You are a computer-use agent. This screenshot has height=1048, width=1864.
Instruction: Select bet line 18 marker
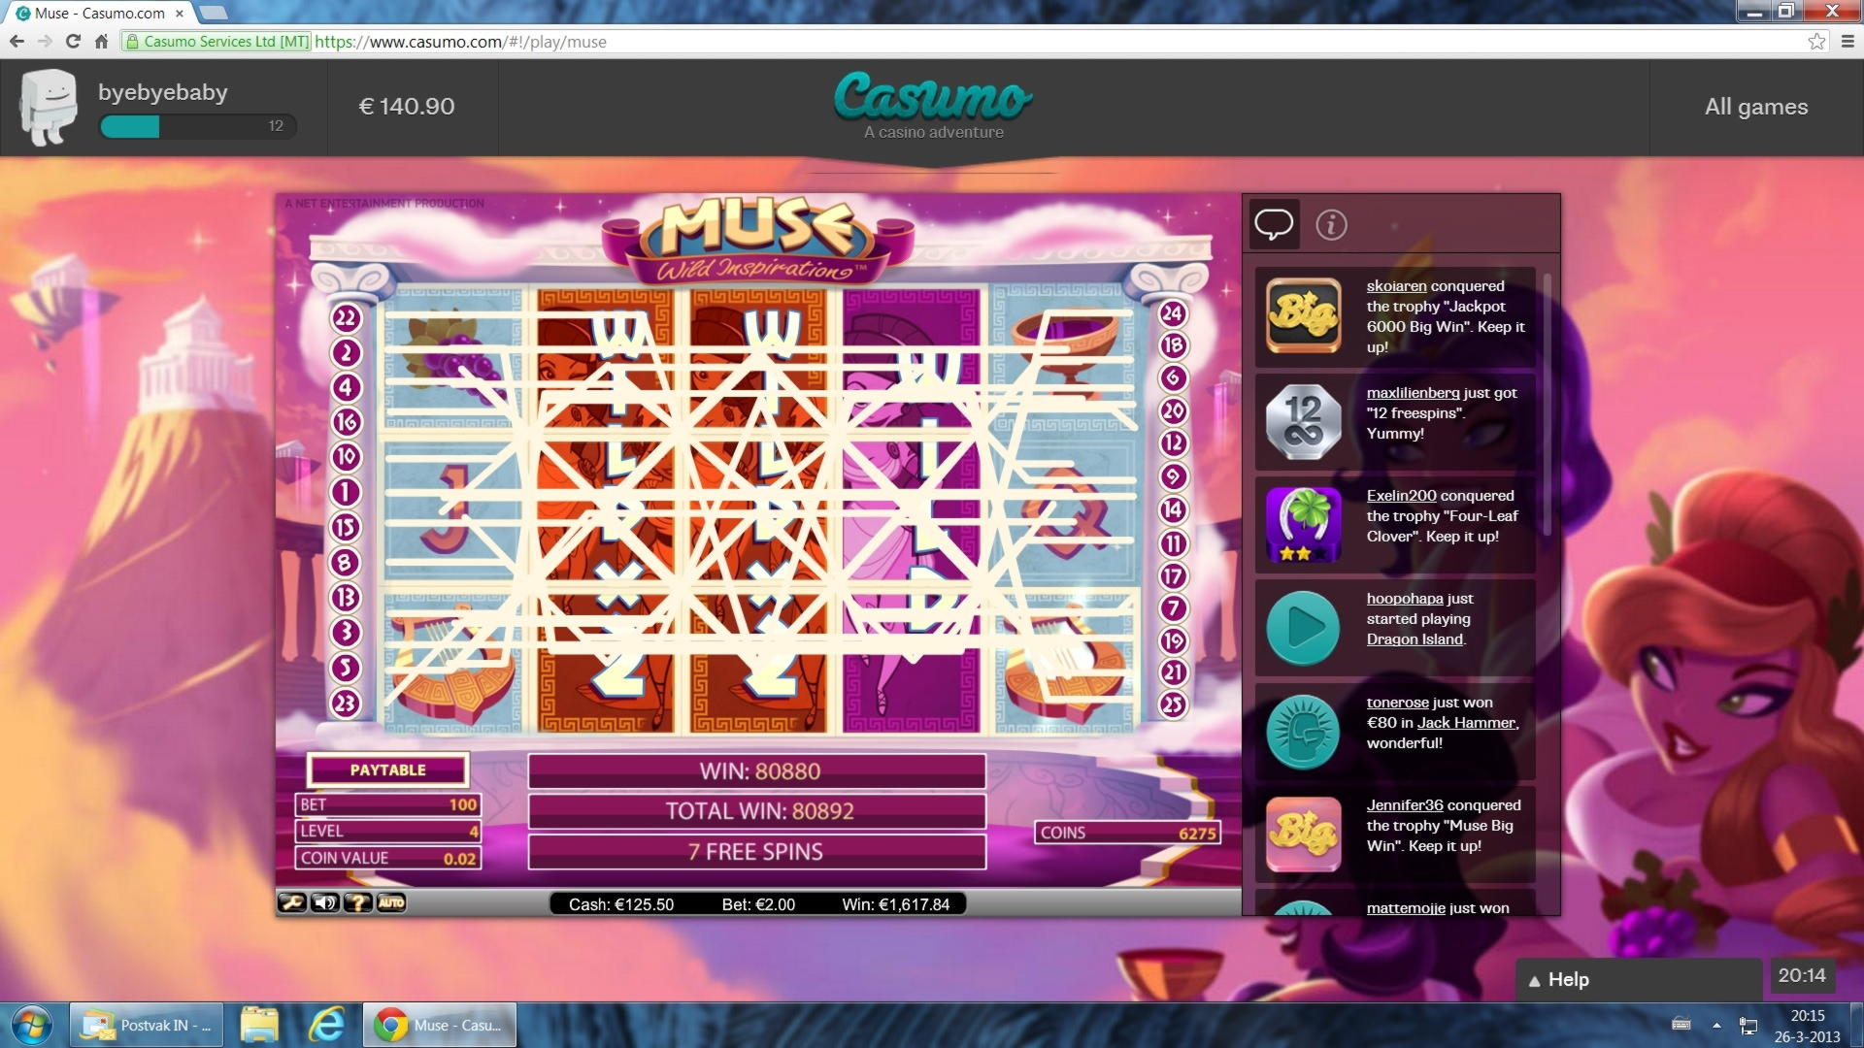coord(1173,345)
